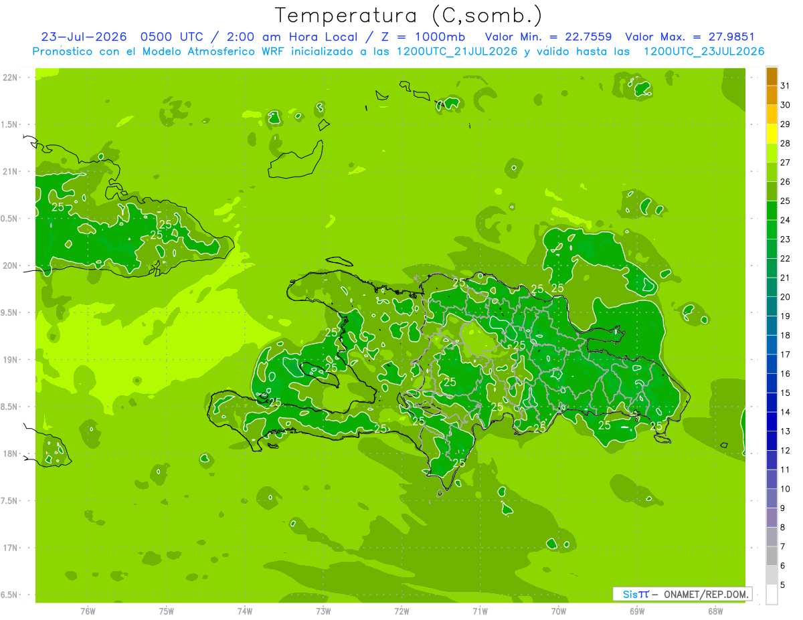This screenshot has width=803, height=620.
Task: Click the "71W" longitude axis label
Action: 480,611
